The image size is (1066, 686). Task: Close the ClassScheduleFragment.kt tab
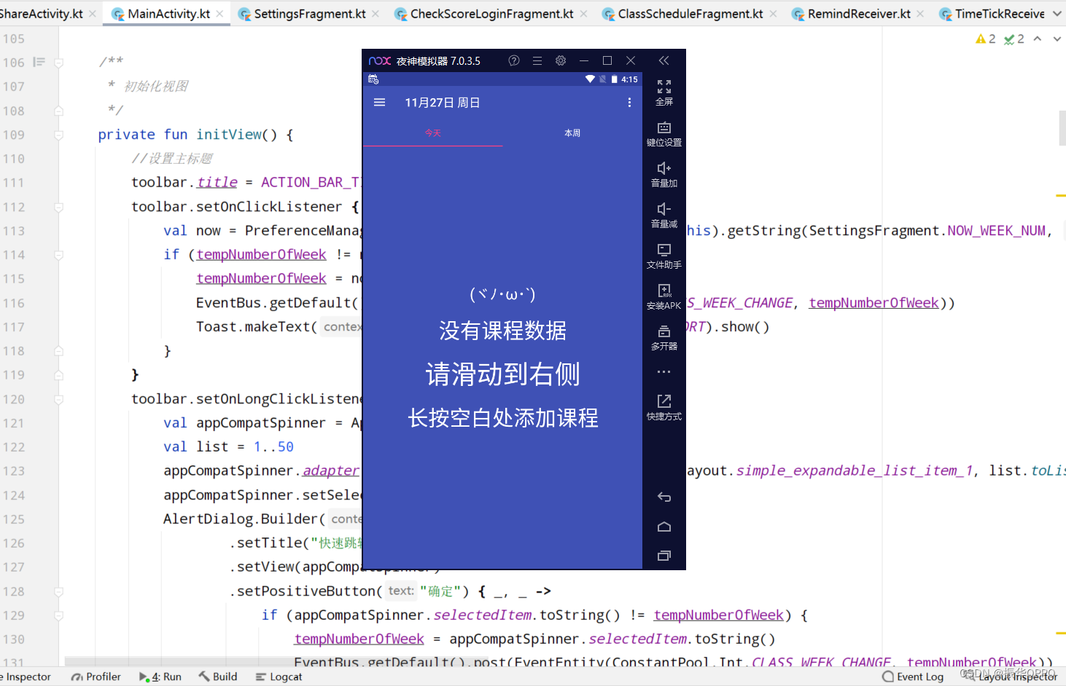point(773,14)
